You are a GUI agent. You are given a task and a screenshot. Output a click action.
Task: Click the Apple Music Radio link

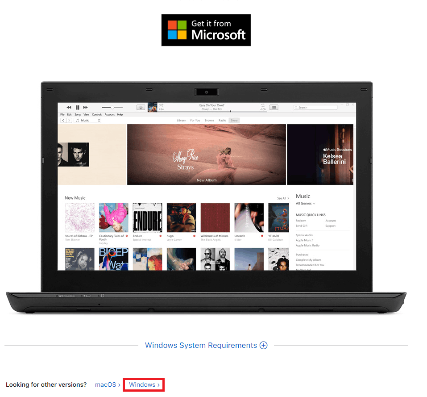point(308,246)
